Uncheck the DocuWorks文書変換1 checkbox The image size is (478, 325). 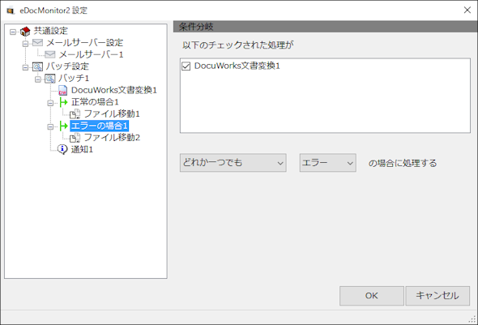tap(186, 66)
